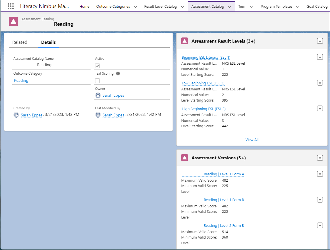Screen dimensions: 330x250
Task: Enable the Text Scoring checkbox
Action: click(x=97, y=81)
